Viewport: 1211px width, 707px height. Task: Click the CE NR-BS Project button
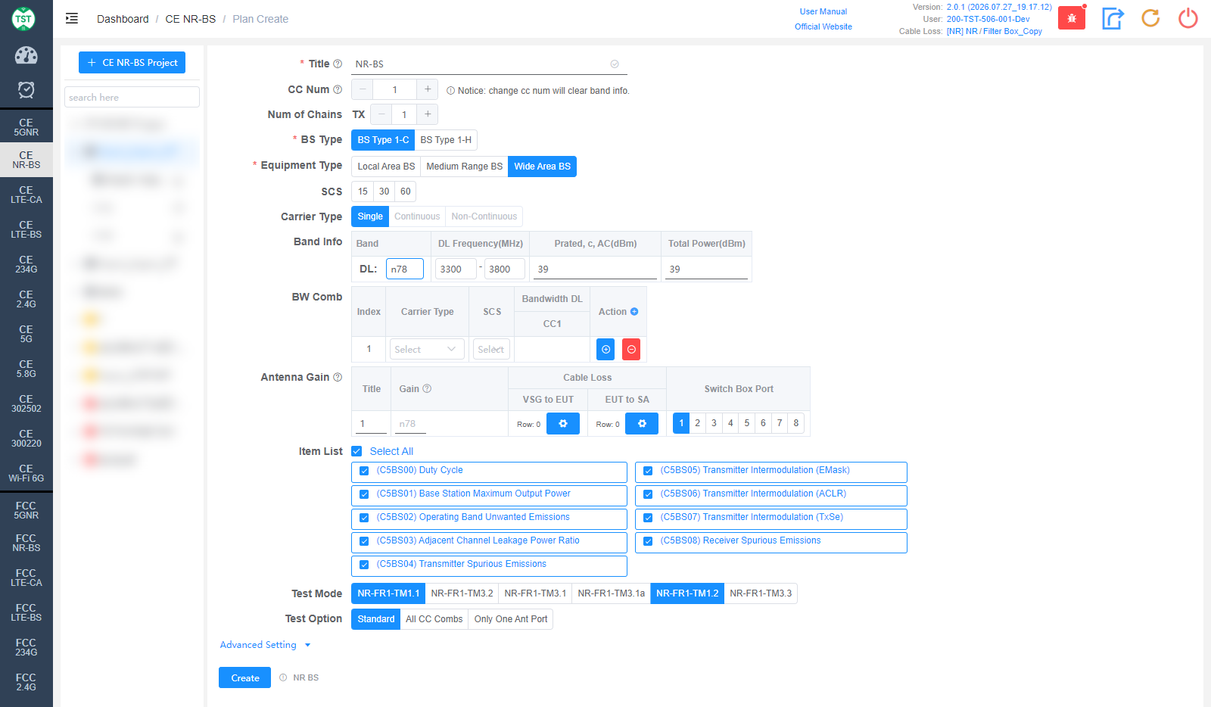click(x=132, y=63)
